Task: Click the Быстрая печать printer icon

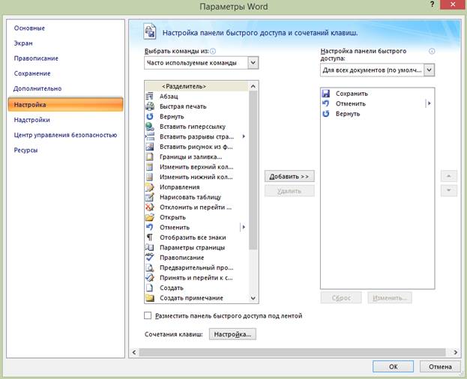Action: coord(149,106)
